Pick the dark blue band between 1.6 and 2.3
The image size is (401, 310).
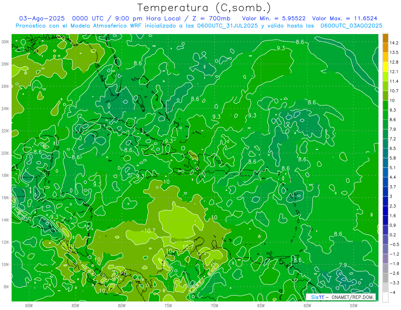tap(385, 211)
